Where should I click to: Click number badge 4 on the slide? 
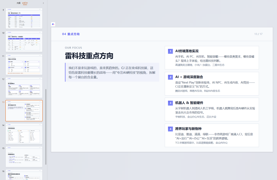pyautogui.click(x=170, y=129)
